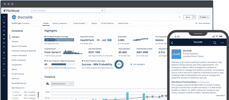
Task: Go to Similar Companies in Contents list
Action: (19, 60)
